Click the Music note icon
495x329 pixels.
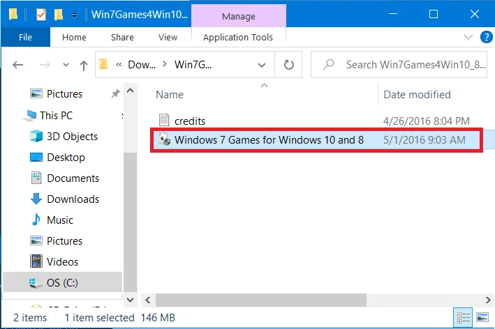click(36, 220)
